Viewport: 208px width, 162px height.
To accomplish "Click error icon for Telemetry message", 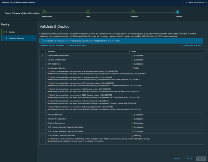I will coord(49,101).
